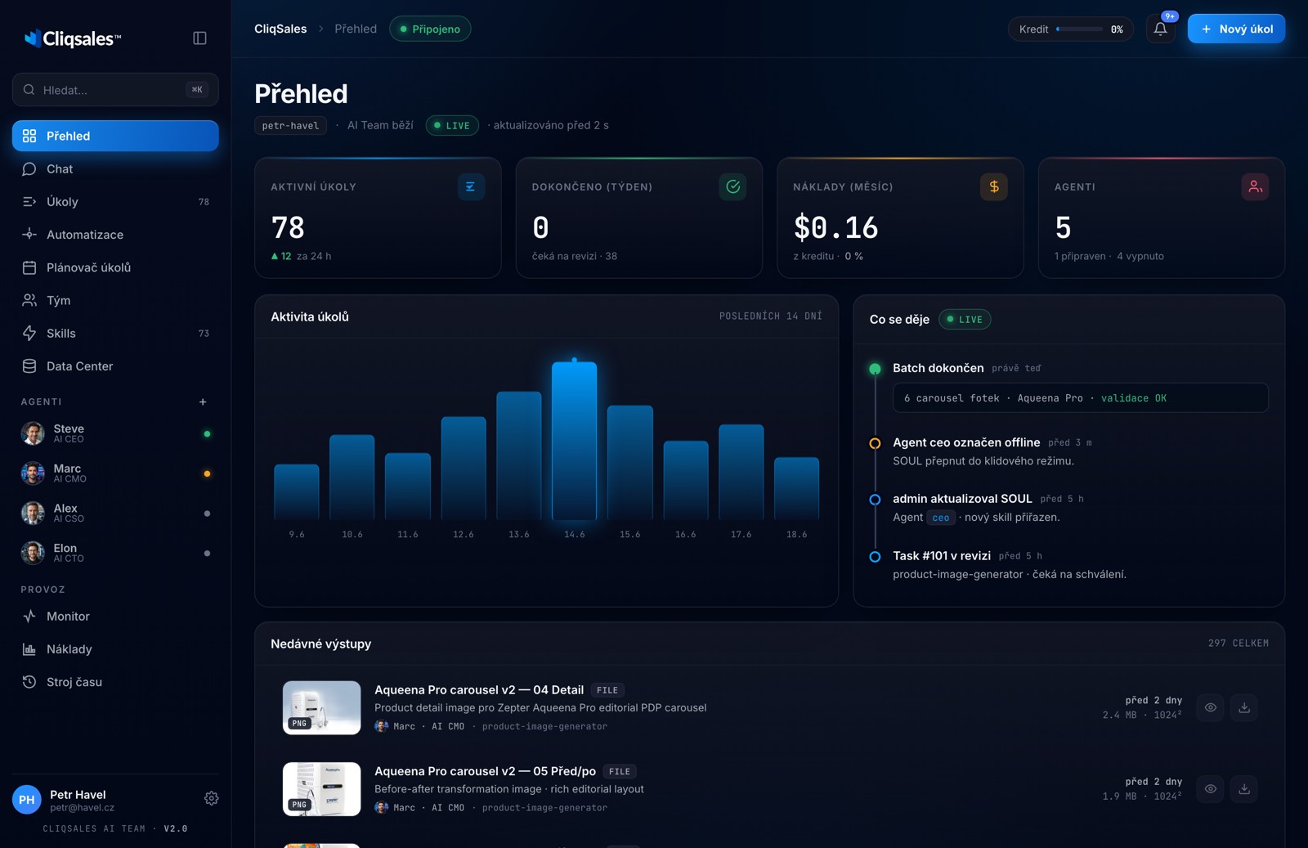Viewport: 1308px width, 848px height.
Task: Select agent Elon AI CTO
Action: pyautogui.click(x=115, y=553)
